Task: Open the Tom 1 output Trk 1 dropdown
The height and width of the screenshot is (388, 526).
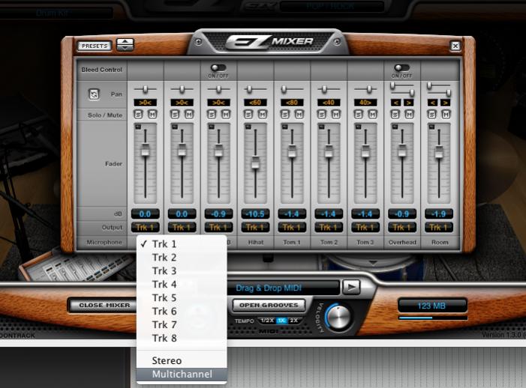Action: [x=292, y=227]
